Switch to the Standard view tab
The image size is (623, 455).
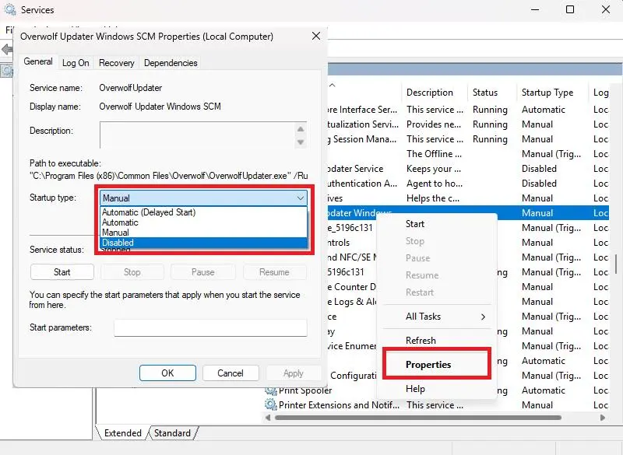click(172, 432)
